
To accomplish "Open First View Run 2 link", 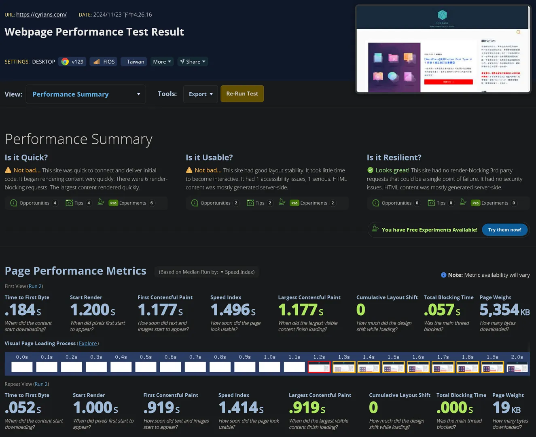I will (35, 286).
